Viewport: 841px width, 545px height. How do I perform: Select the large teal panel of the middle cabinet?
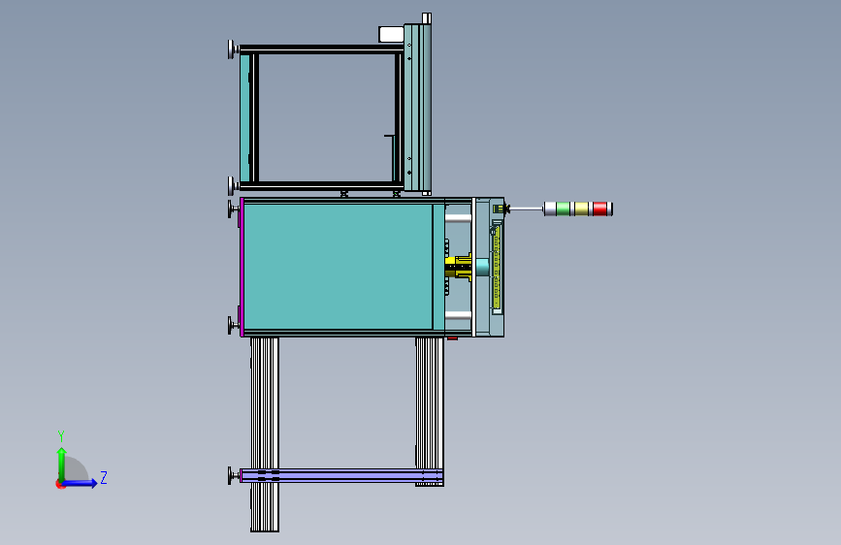(338, 267)
